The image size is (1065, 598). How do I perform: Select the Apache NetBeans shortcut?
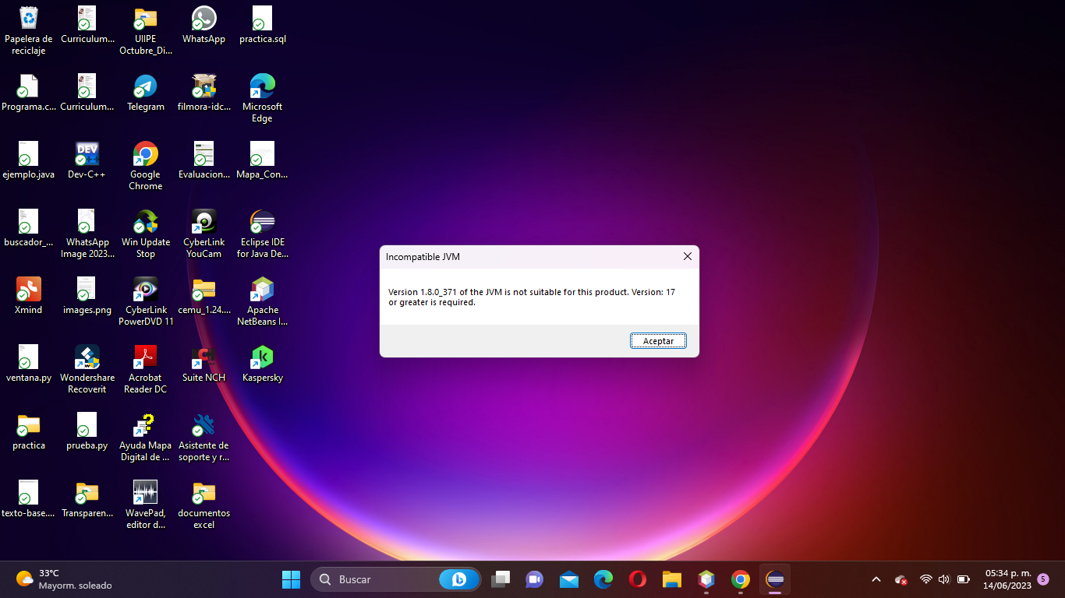point(263,301)
